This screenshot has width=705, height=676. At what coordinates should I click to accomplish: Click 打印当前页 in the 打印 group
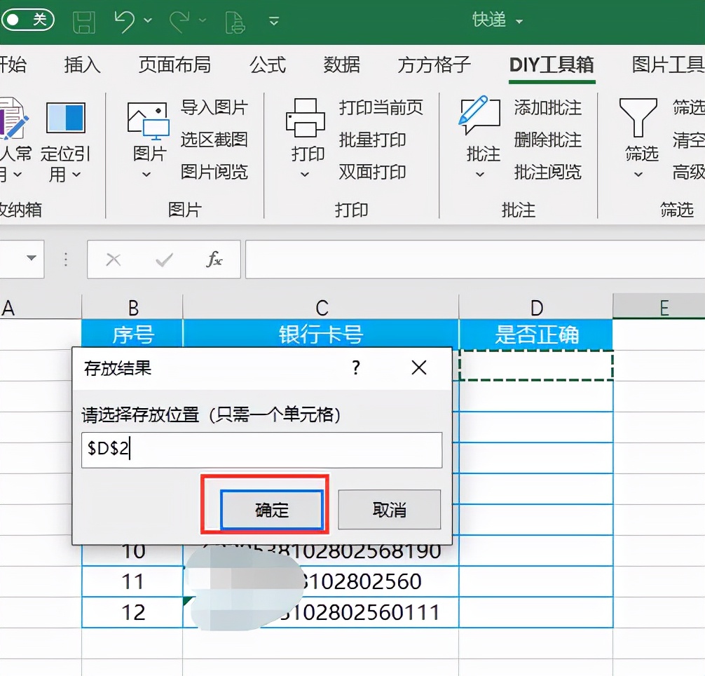point(381,108)
